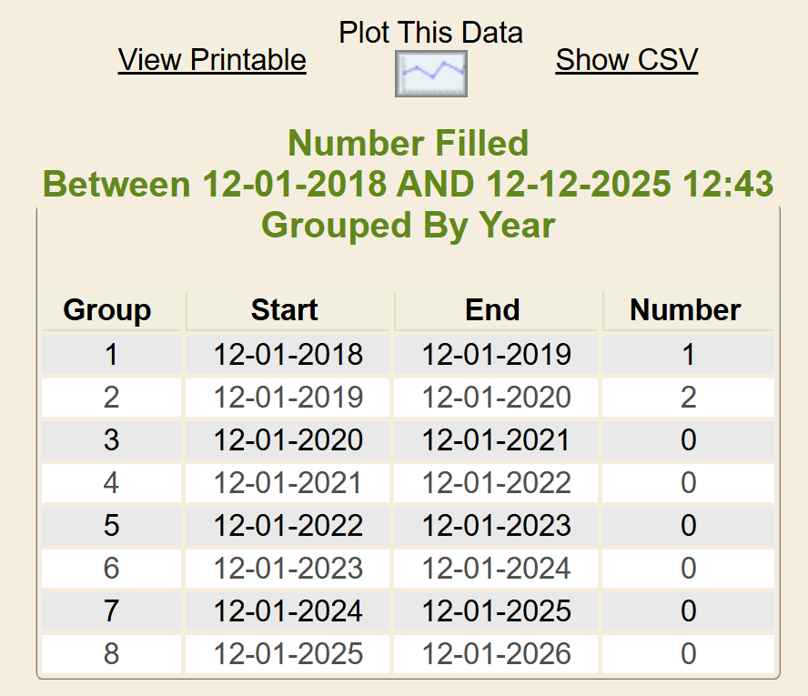Click the Number column header
This screenshot has height=696, width=808.
685,310
